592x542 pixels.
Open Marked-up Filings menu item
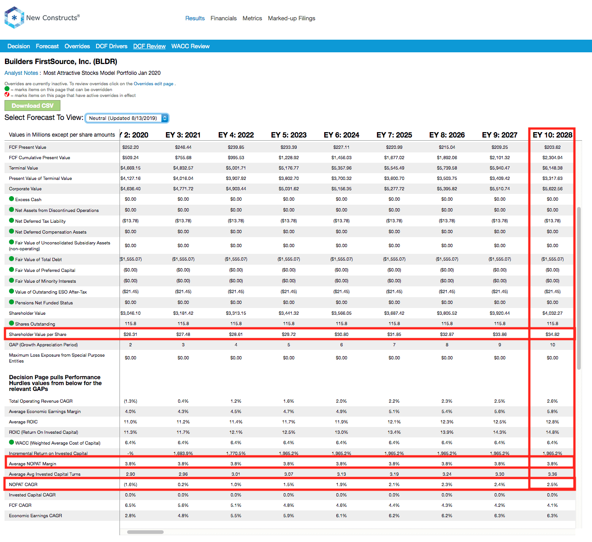[x=291, y=18]
